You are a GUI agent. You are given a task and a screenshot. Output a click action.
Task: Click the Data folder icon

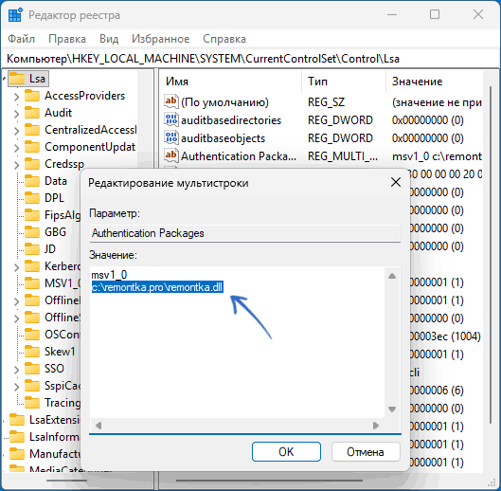32,181
